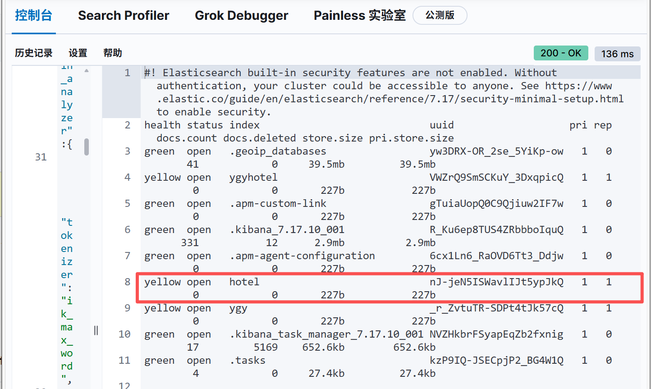Switch to the 控制台 tab
The image size is (651, 389).
[34, 15]
